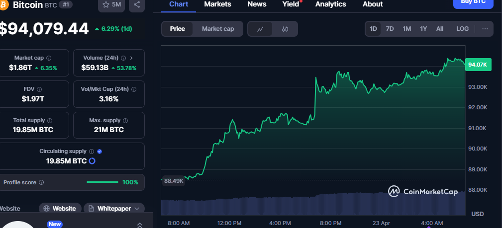The height and width of the screenshot is (228, 502).
Task: Select Price chart toggle
Action: click(x=177, y=29)
